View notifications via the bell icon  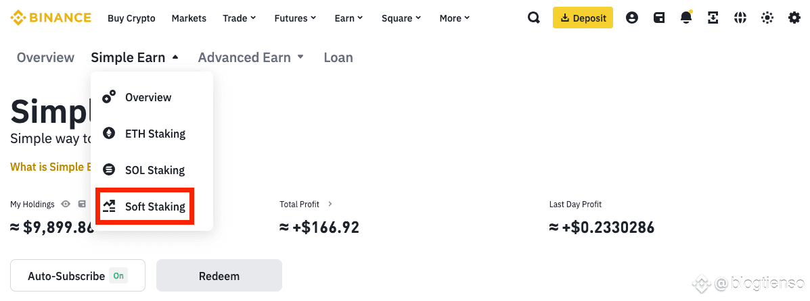[x=687, y=18]
